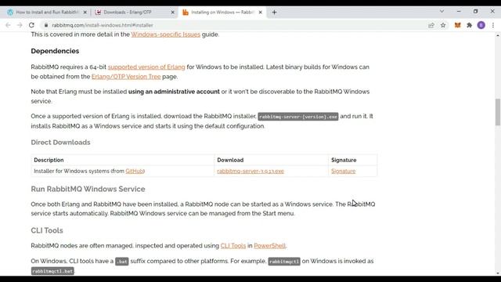The image size is (501, 282).
Task: Click the share page icon in address bar
Action: pyautogui.click(x=431, y=25)
